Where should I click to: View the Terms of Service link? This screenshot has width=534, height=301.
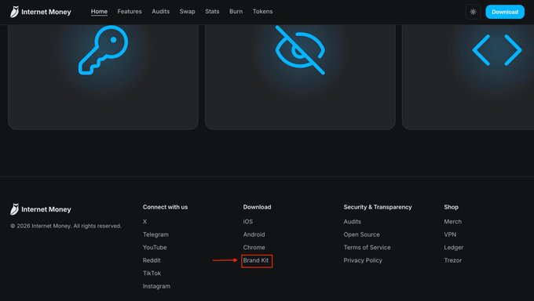click(x=368, y=248)
